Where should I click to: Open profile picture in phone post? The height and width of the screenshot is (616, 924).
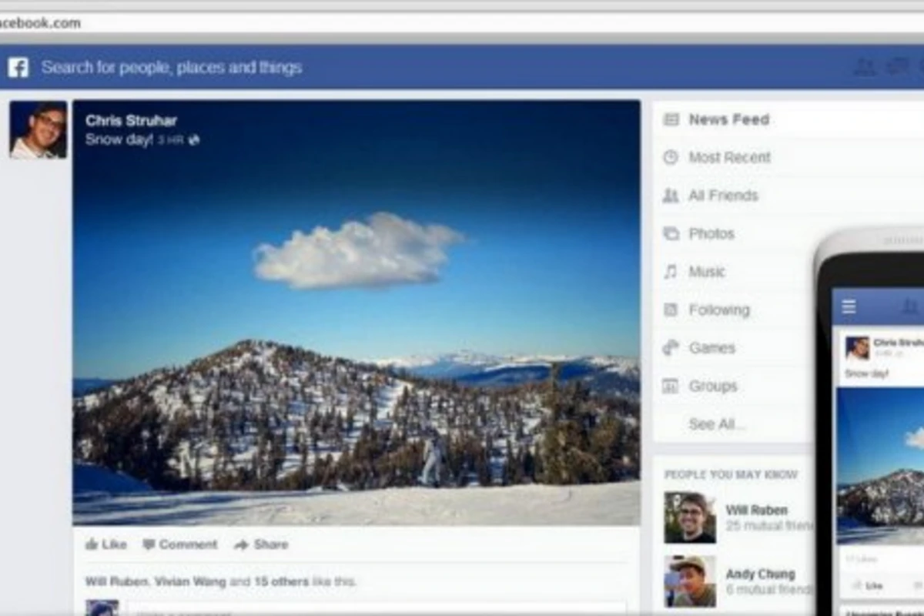click(x=857, y=348)
